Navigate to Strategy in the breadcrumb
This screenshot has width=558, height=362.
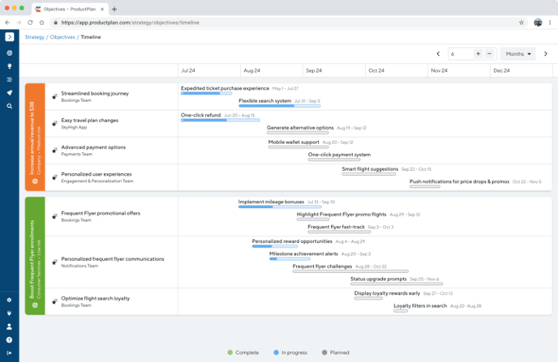pos(35,37)
